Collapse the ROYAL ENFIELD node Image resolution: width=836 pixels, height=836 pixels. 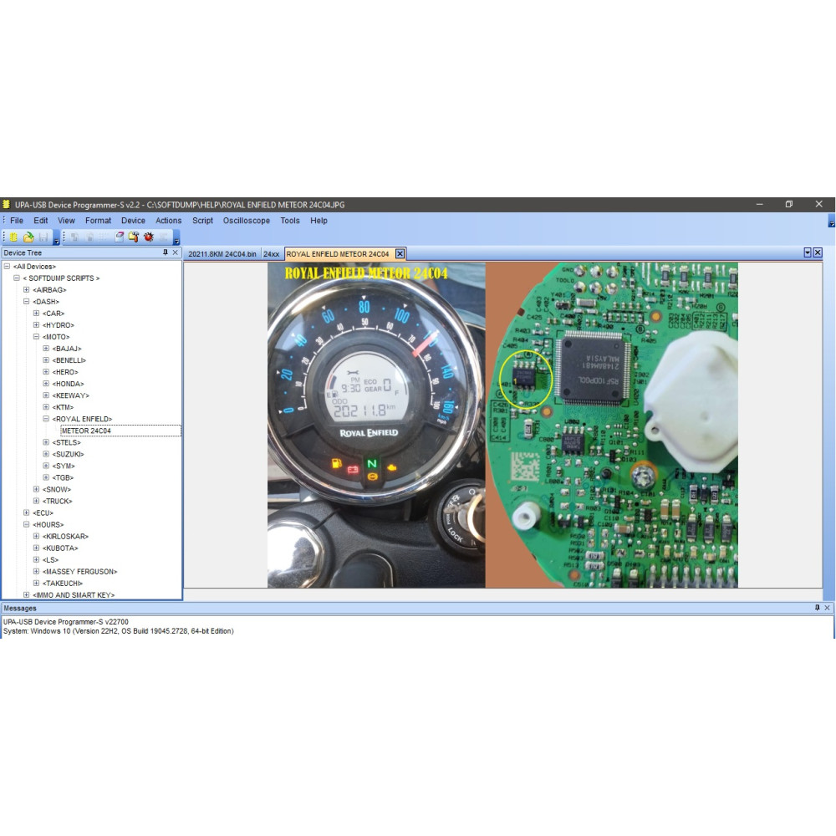point(46,419)
